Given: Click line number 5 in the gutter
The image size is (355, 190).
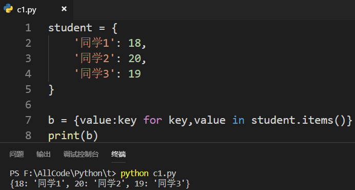Looking at the screenshot, I should pyautogui.click(x=28, y=89).
